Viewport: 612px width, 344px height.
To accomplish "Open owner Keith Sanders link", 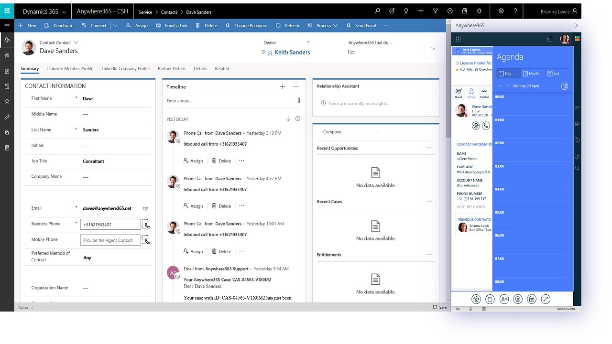I will click(x=292, y=53).
